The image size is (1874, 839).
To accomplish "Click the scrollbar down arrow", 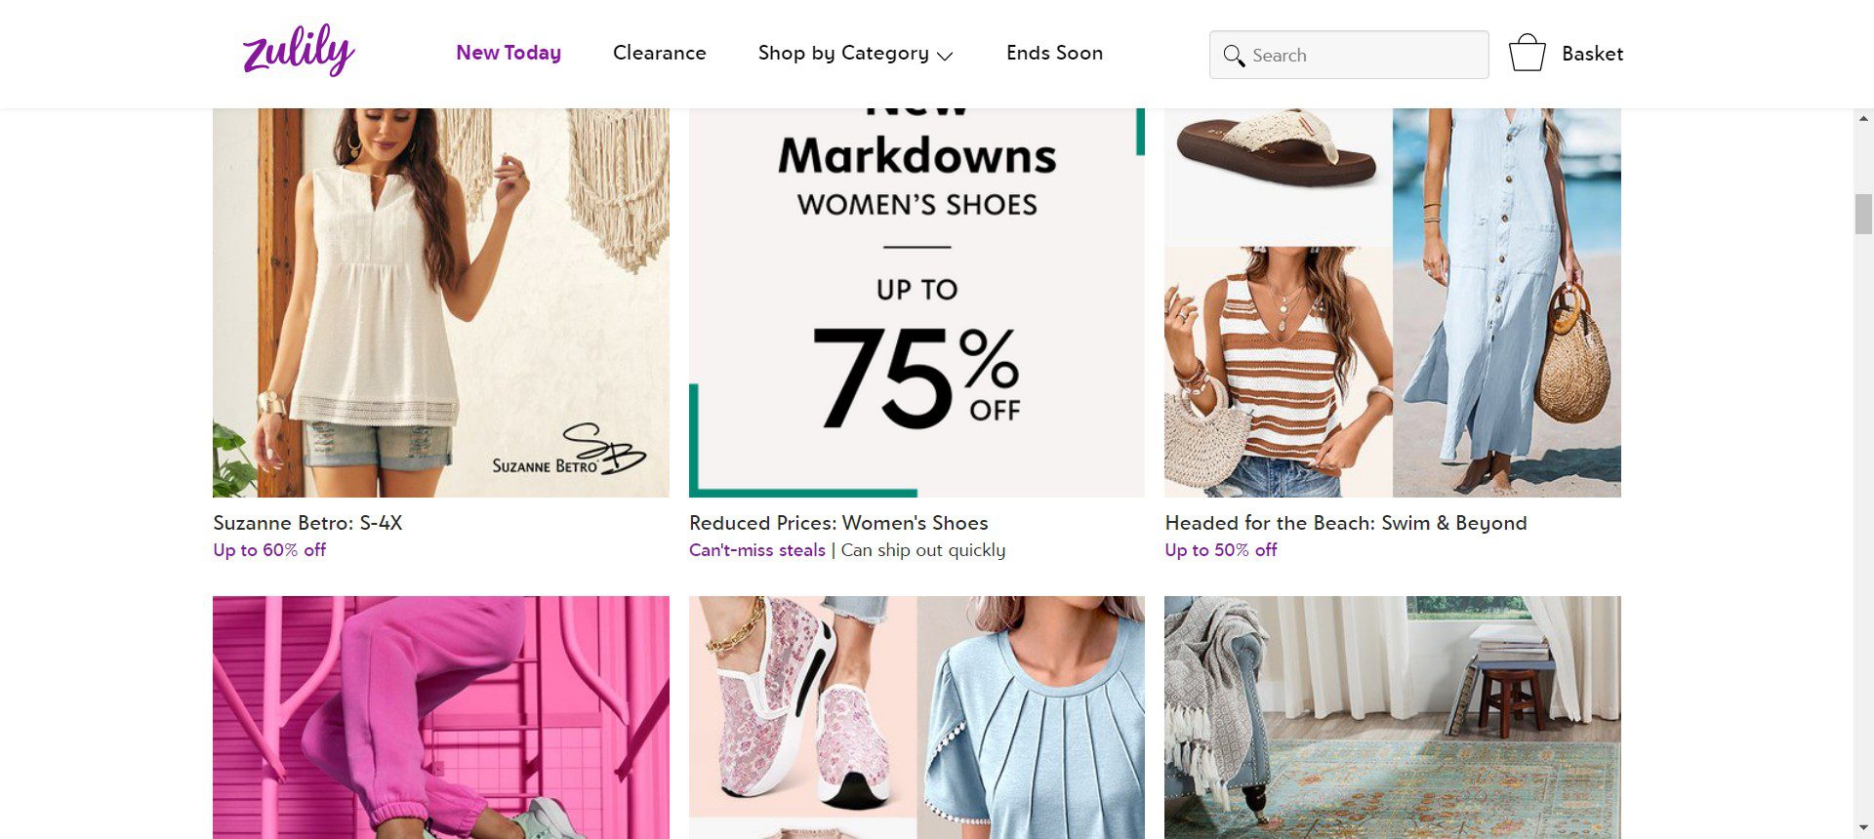I will (1863, 828).
